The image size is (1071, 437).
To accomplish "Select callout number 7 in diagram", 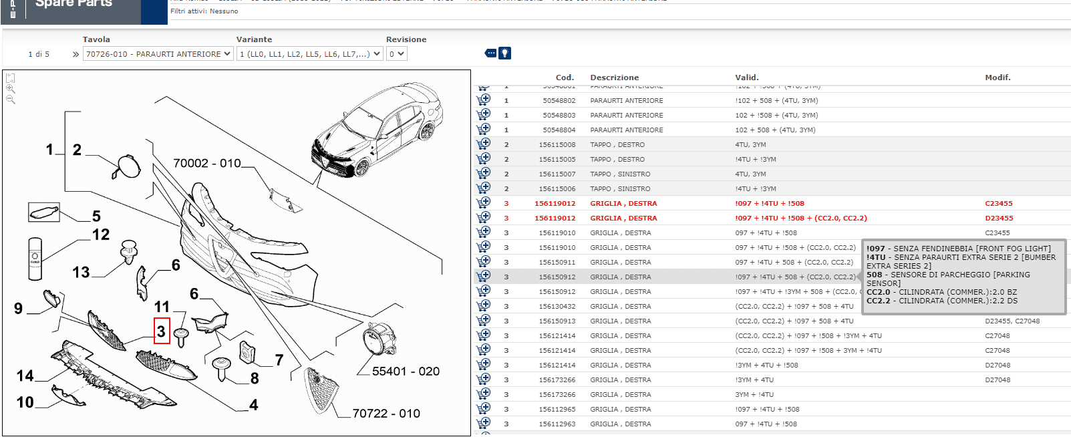I will point(279,360).
